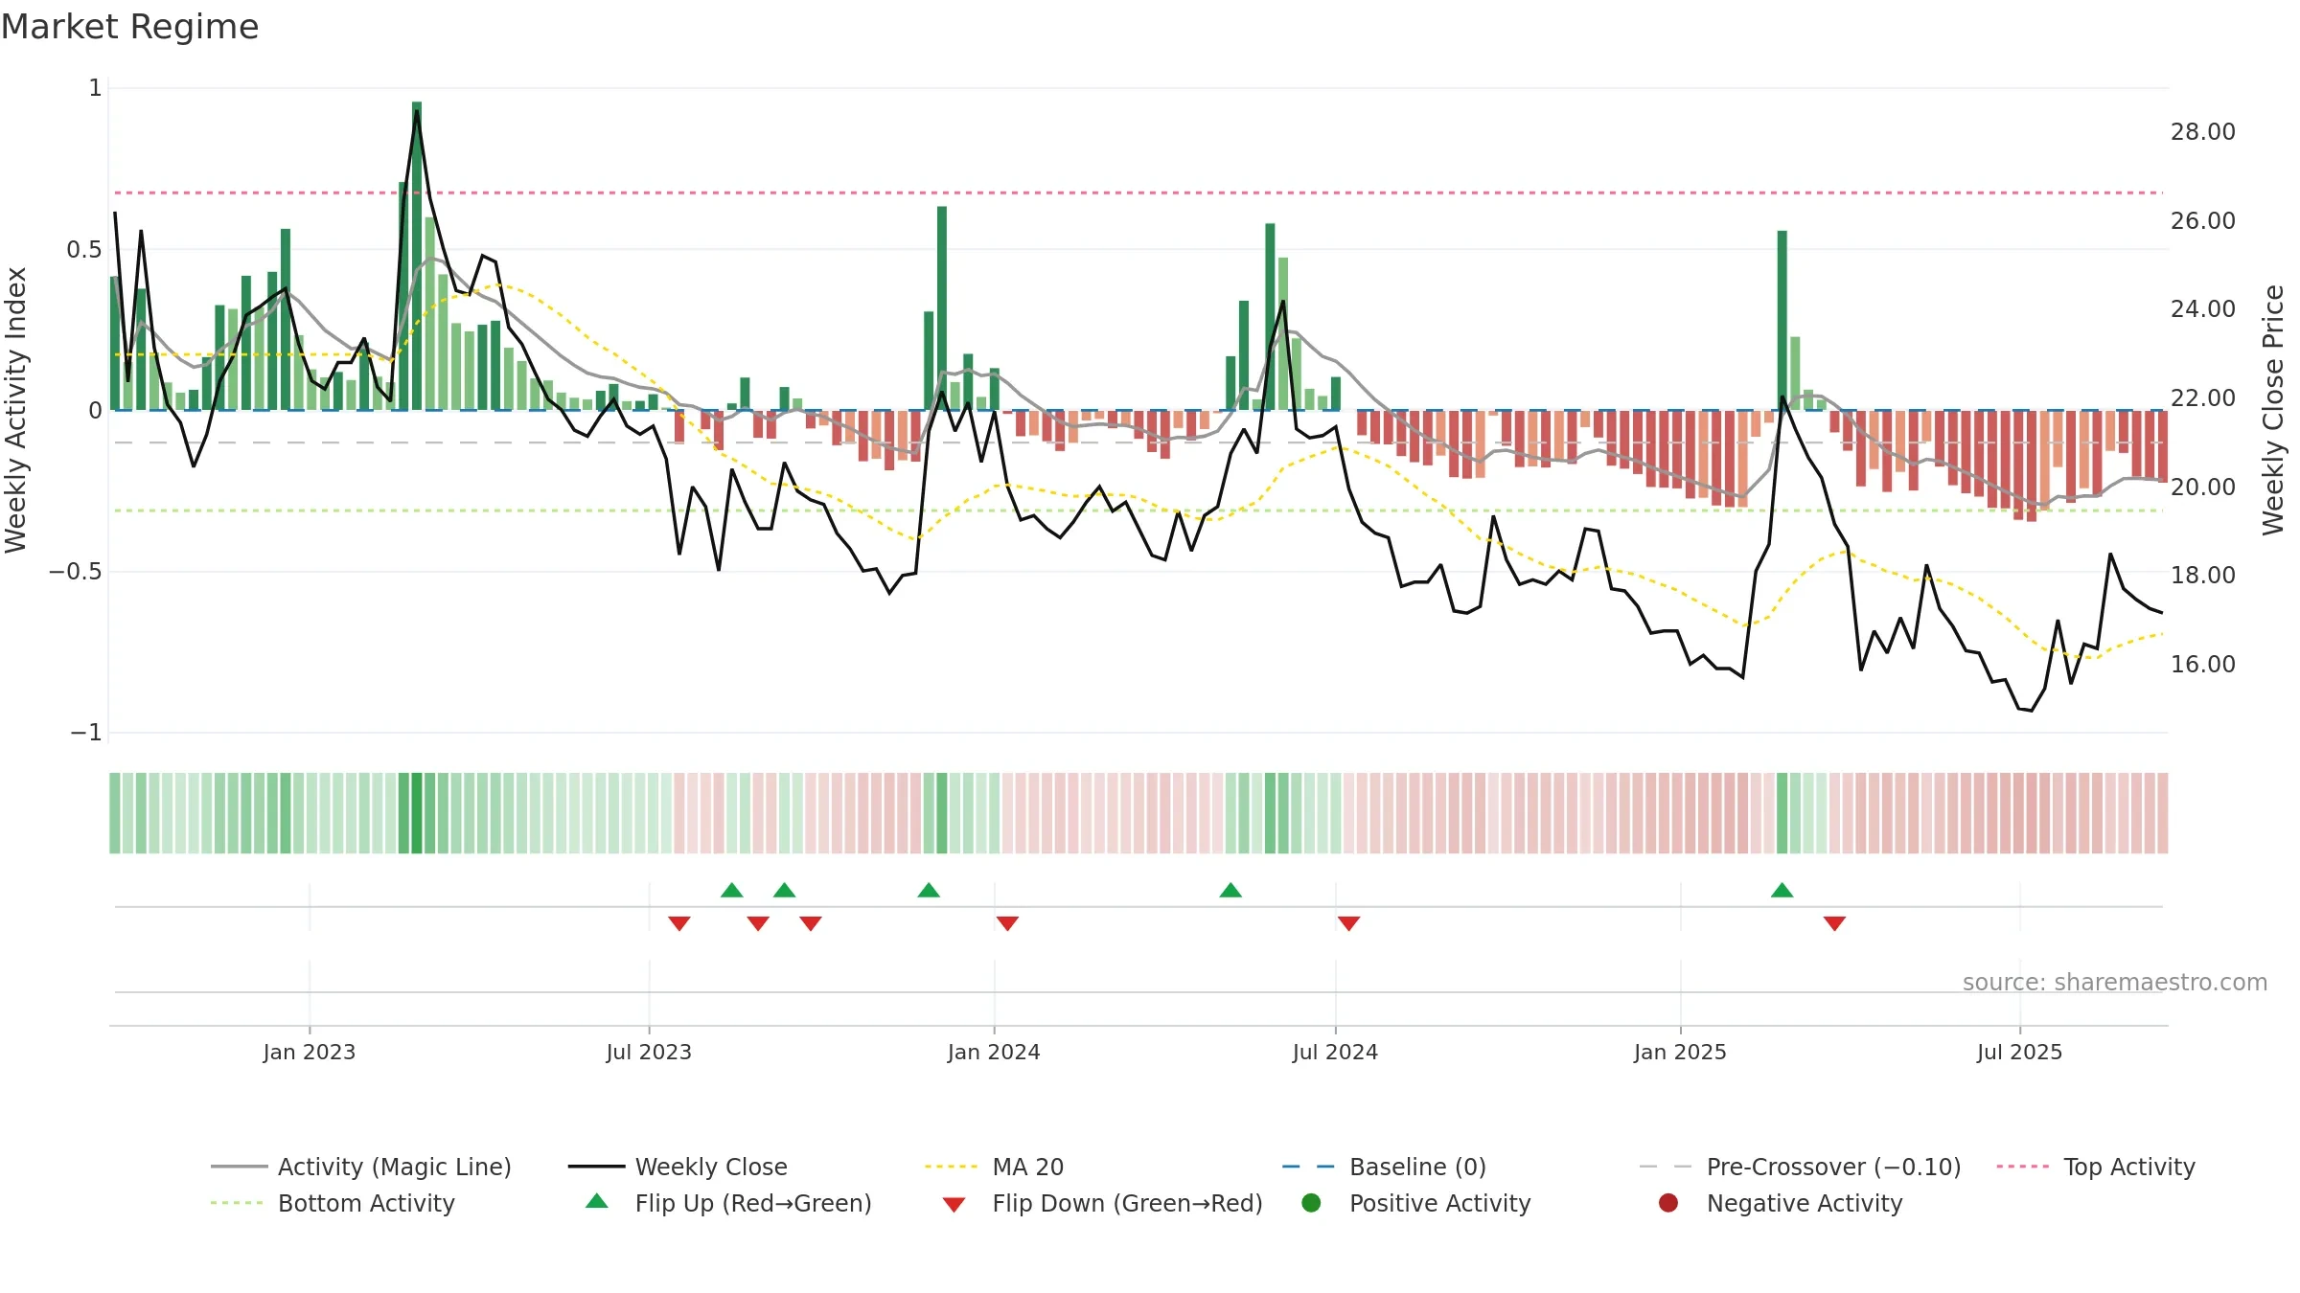Click the Jul 2024 x-axis label
Viewport: 2300px width, 1293px height.
click(1335, 1053)
